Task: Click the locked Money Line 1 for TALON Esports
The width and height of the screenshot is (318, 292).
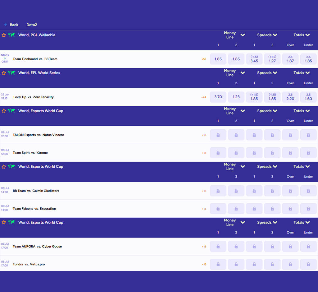Action: pos(218,135)
